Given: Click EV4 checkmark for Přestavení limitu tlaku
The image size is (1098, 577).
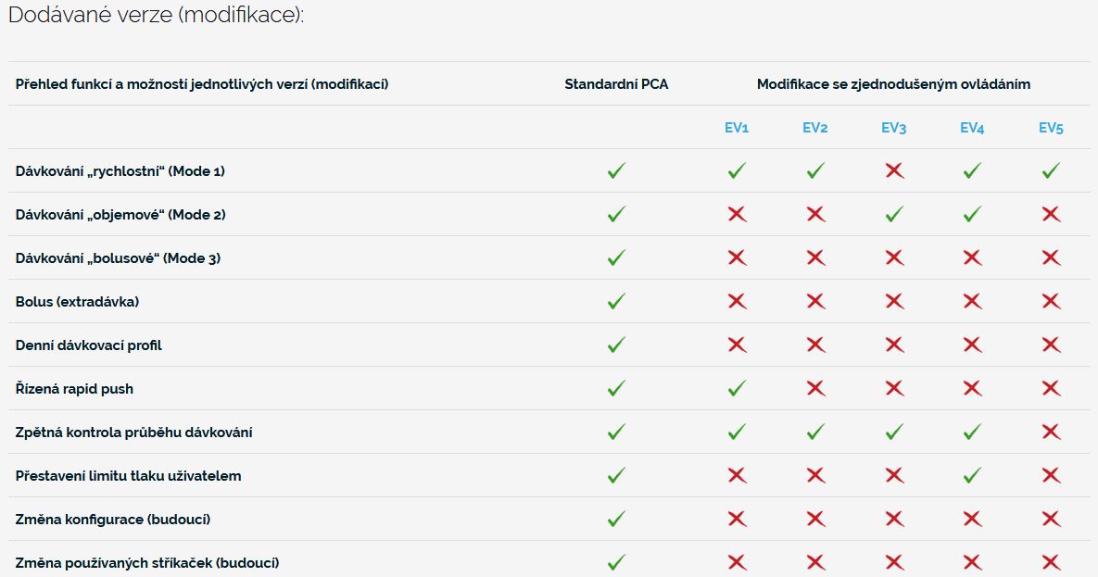Looking at the screenshot, I should pyautogui.click(x=972, y=476).
